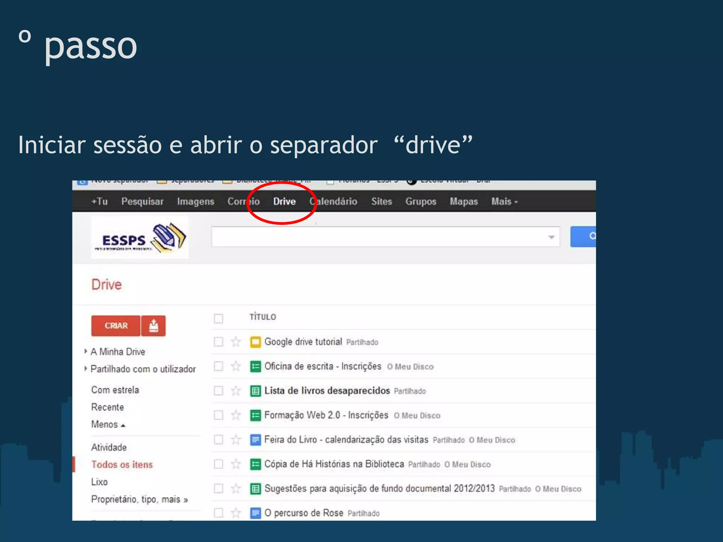This screenshot has width=723, height=542.
Task: Open Sugestões para aquisição de fundo documental 2012/2013
Action: (x=380, y=489)
